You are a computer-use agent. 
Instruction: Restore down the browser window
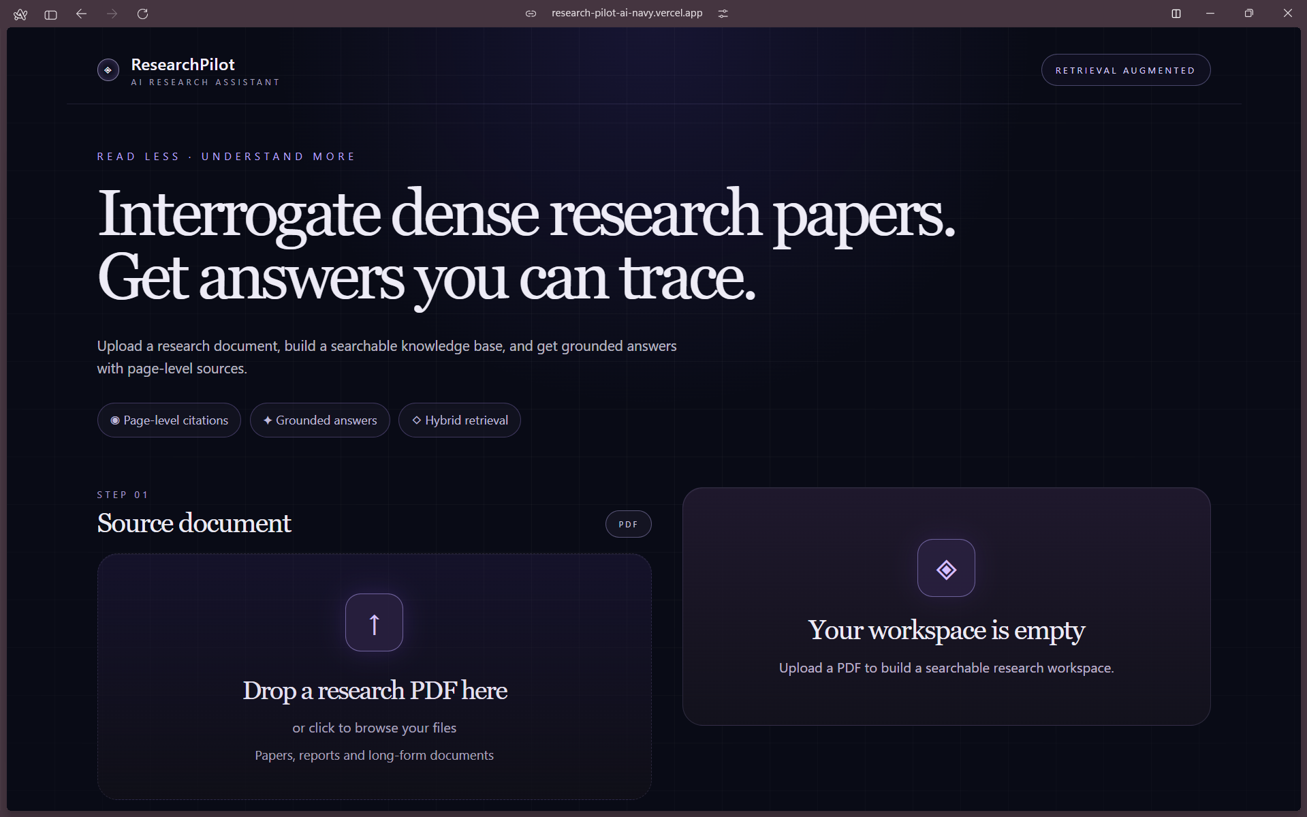1248,14
